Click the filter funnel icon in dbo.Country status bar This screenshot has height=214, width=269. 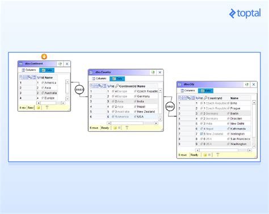tap(127, 128)
